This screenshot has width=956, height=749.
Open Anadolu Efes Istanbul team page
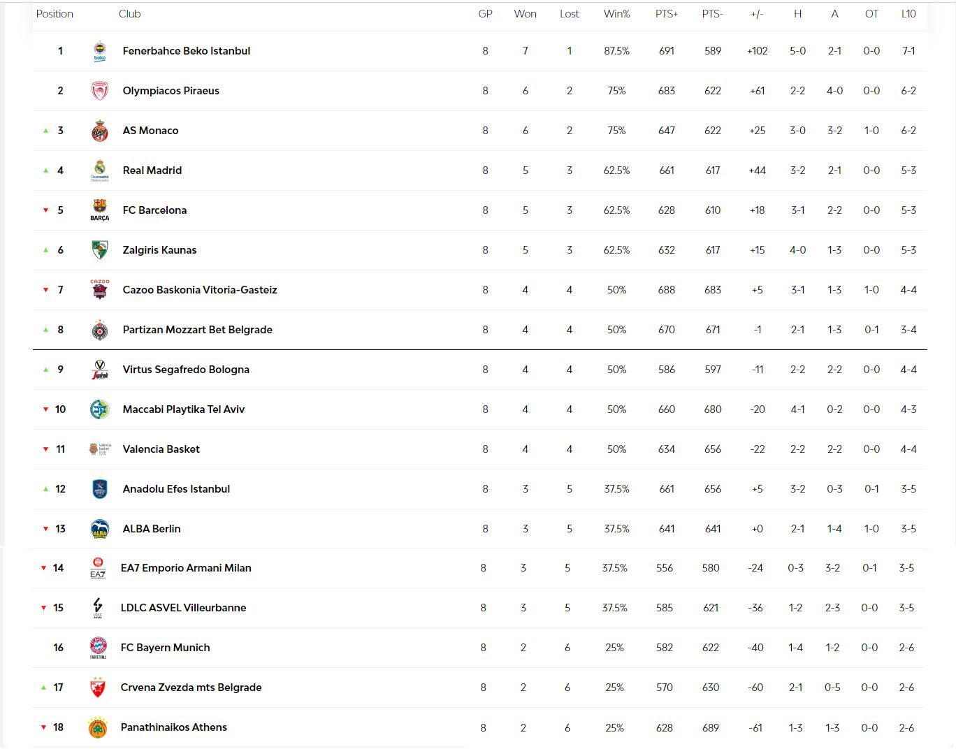pos(176,489)
